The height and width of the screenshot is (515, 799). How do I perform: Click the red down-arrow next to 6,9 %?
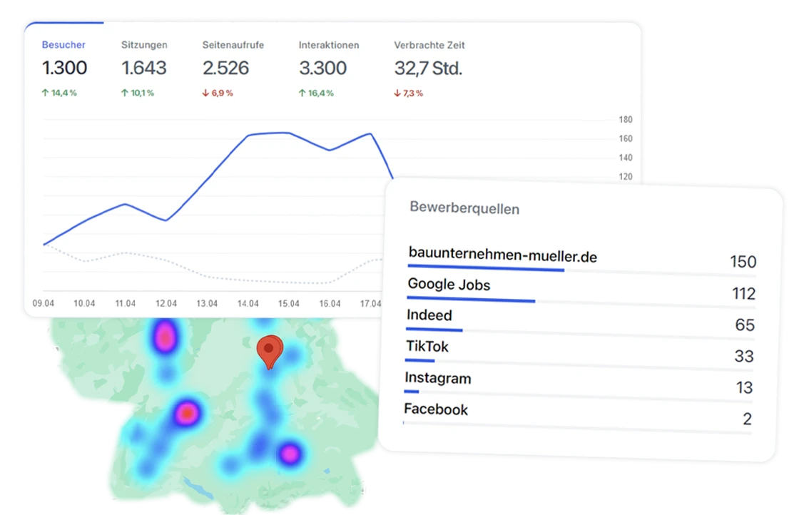[x=206, y=92]
